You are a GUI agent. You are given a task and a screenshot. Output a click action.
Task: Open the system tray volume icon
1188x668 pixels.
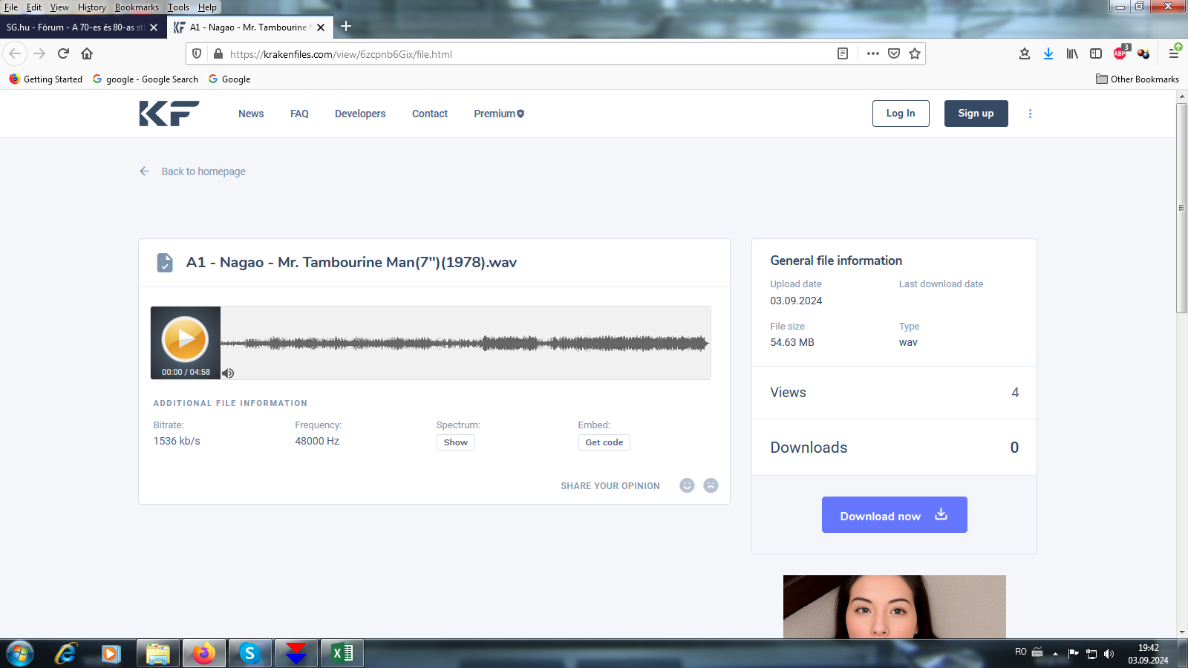[x=1109, y=654]
